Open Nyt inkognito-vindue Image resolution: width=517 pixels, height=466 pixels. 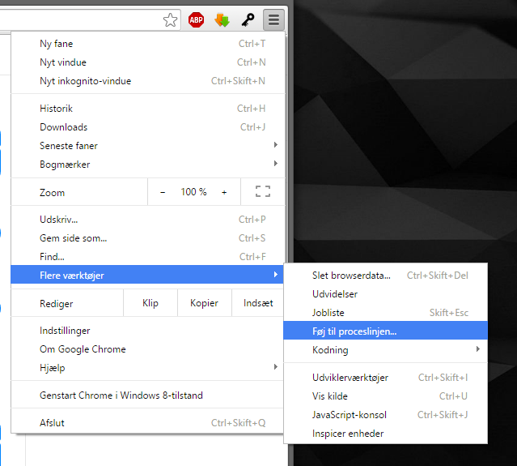[85, 81]
